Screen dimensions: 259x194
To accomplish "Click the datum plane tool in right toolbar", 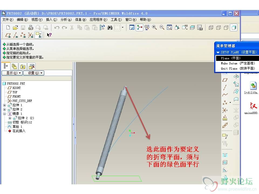I will pyautogui.click(x=225, y=80).
